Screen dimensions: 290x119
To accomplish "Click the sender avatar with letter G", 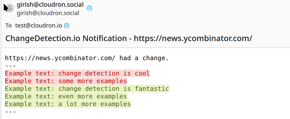I will (10, 8).
